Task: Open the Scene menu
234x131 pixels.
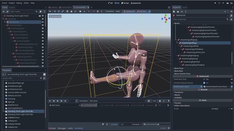Action: [x=4, y=3]
